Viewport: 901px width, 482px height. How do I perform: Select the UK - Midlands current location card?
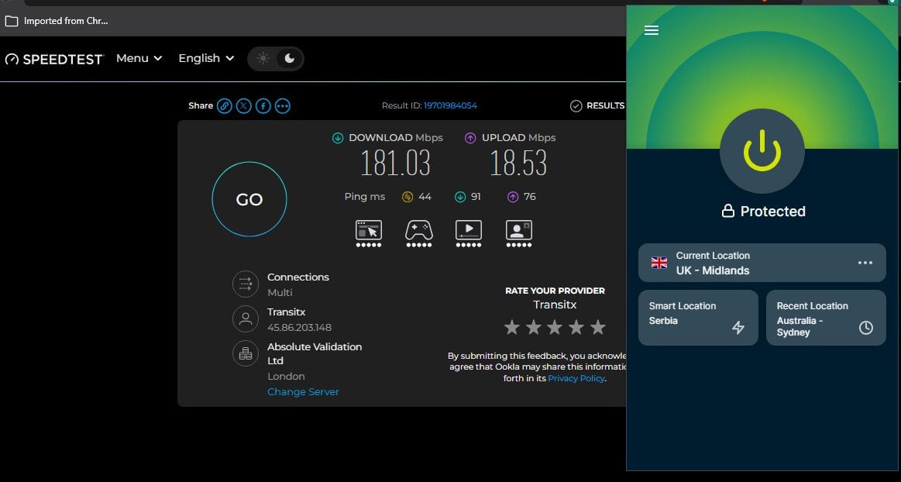(762, 263)
